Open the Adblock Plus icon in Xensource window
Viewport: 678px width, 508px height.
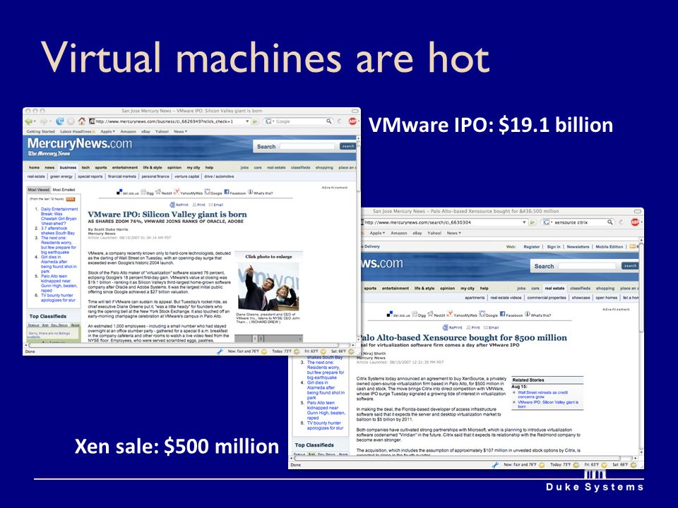pyautogui.click(x=635, y=222)
